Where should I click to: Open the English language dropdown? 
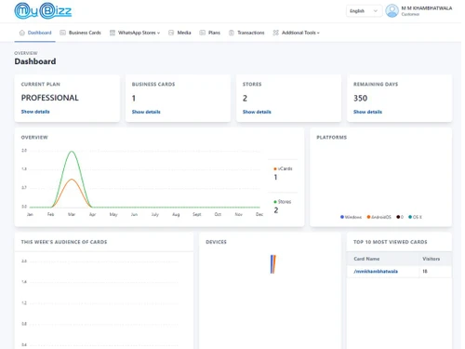(364, 11)
